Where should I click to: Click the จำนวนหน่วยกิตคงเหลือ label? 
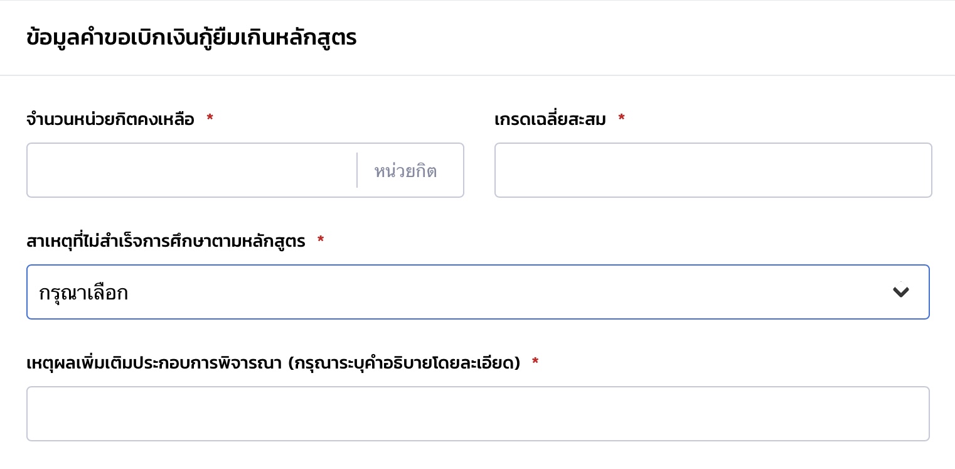click(110, 119)
